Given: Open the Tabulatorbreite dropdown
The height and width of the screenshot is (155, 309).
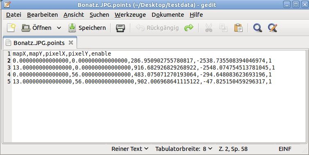Looking at the screenshot, I should (x=184, y=149).
